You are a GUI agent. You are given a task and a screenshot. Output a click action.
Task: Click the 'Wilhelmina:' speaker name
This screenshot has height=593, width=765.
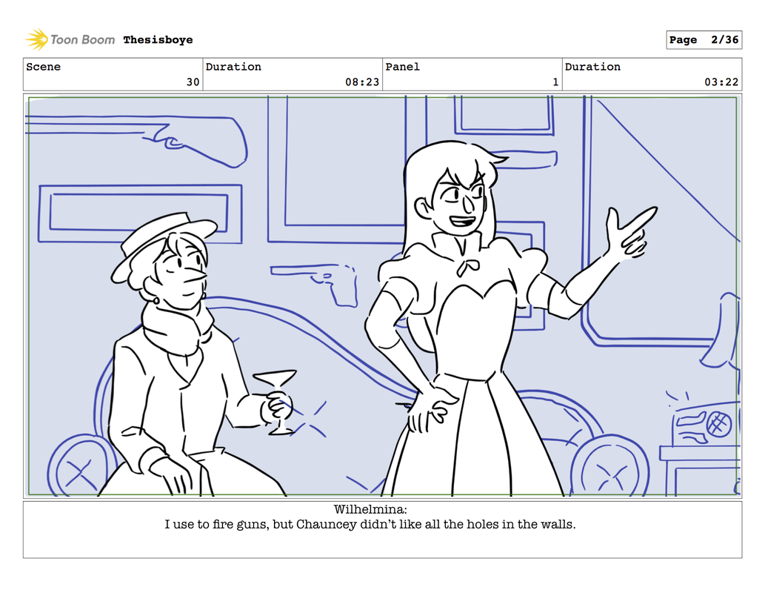(x=370, y=509)
